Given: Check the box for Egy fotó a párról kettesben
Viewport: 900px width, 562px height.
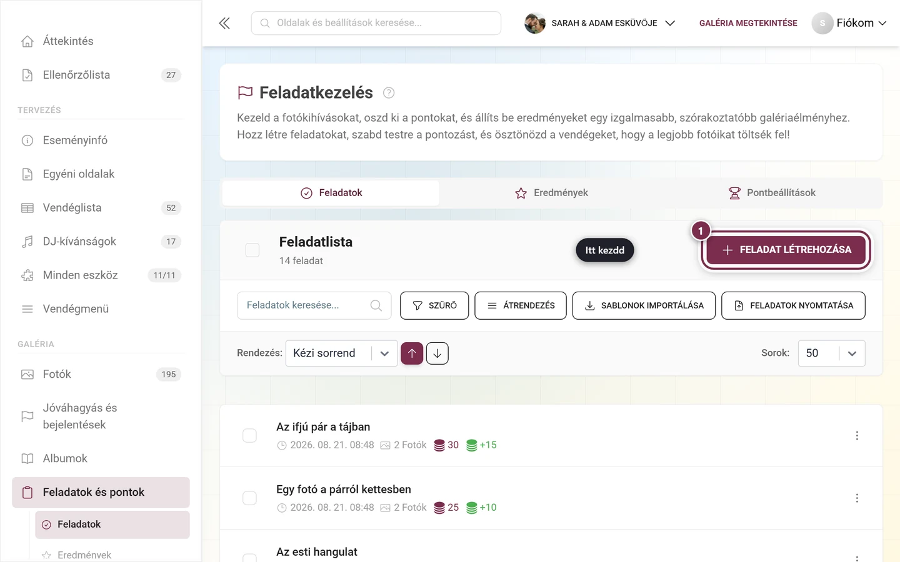Looking at the screenshot, I should click(249, 498).
